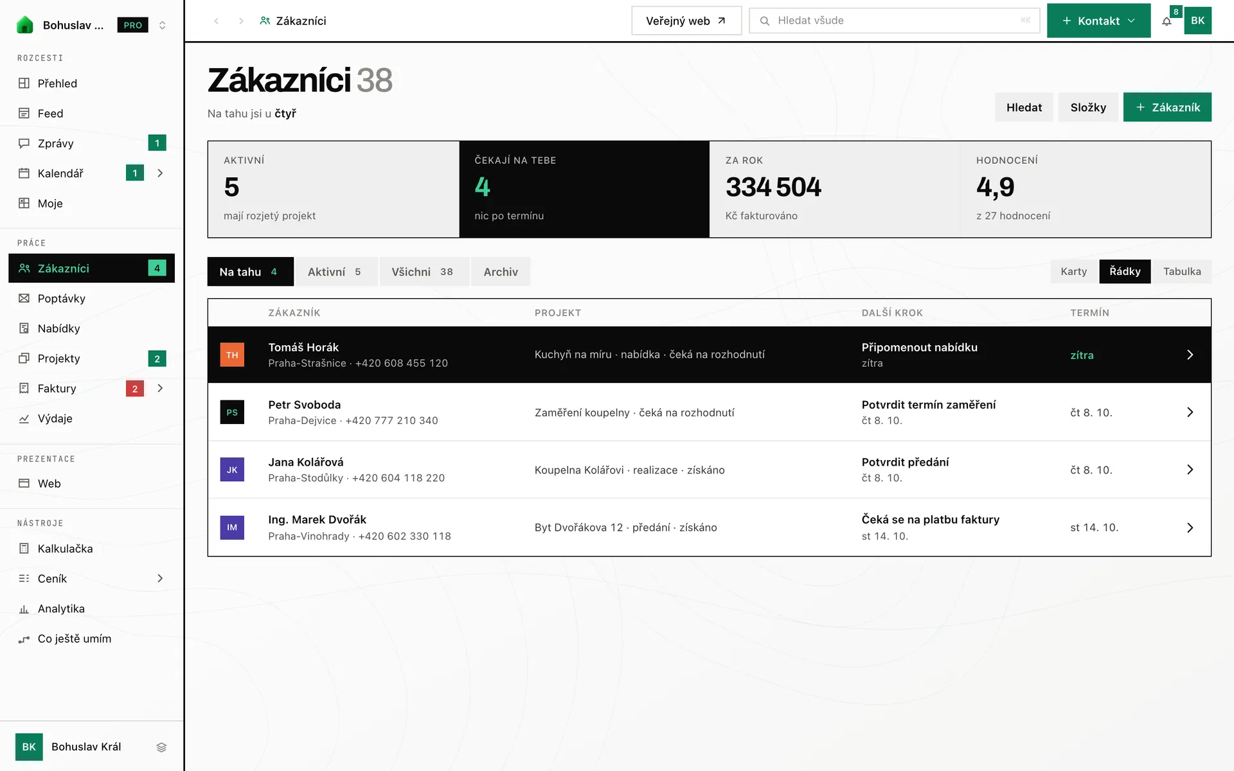This screenshot has width=1234, height=771.
Task: Switch to the Aktivní tab
Action: [337, 272]
